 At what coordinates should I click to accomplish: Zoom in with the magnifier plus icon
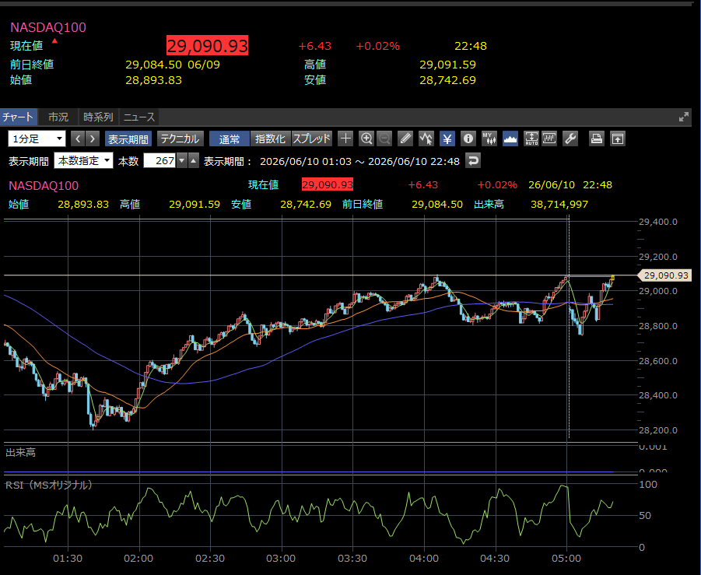[366, 138]
